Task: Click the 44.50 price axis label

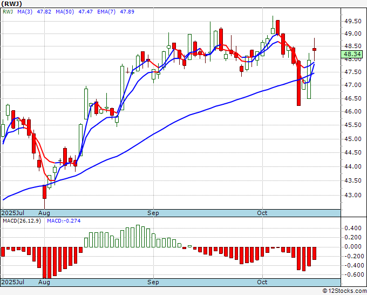Action: click(353, 152)
